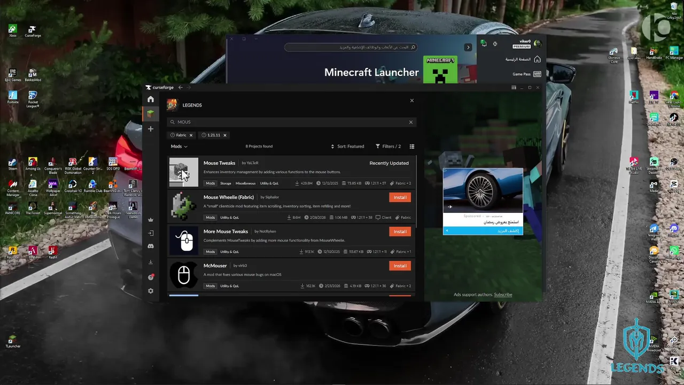Open The Forest desktop shortcut
Image resolution: width=684 pixels, height=385 pixels.
(x=33, y=208)
